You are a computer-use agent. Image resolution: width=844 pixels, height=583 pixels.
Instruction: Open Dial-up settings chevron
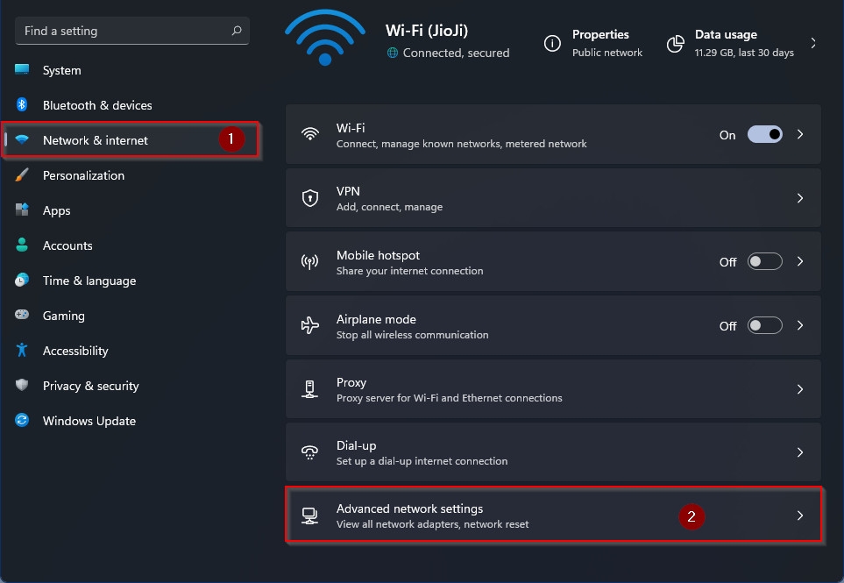point(800,452)
